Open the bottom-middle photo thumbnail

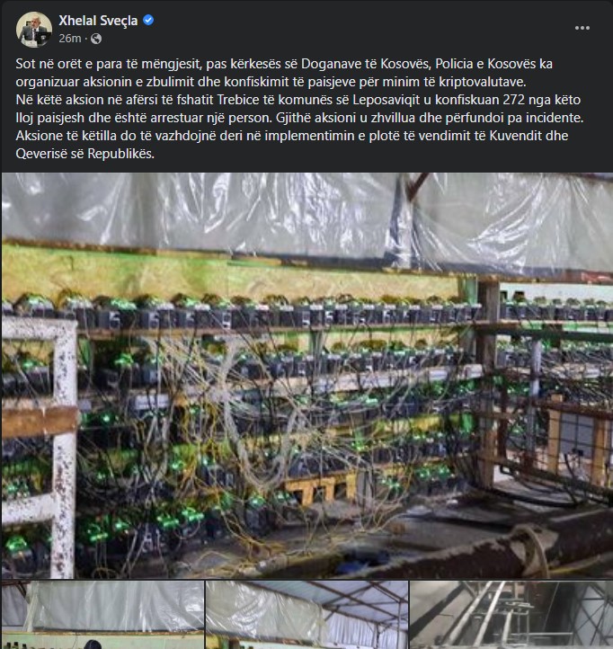point(306,615)
